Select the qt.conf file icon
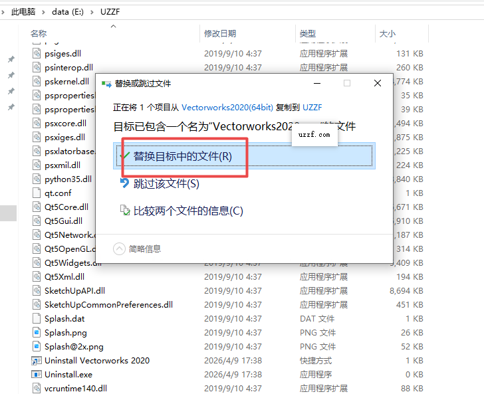The height and width of the screenshot is (394, 484). click(x=37, y=193)
